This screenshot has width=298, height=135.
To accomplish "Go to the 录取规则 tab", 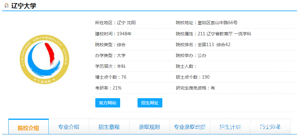I will (149, 127).
